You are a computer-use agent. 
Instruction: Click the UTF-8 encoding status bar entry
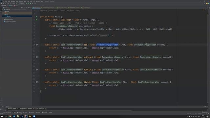click(x=199, y=114)
